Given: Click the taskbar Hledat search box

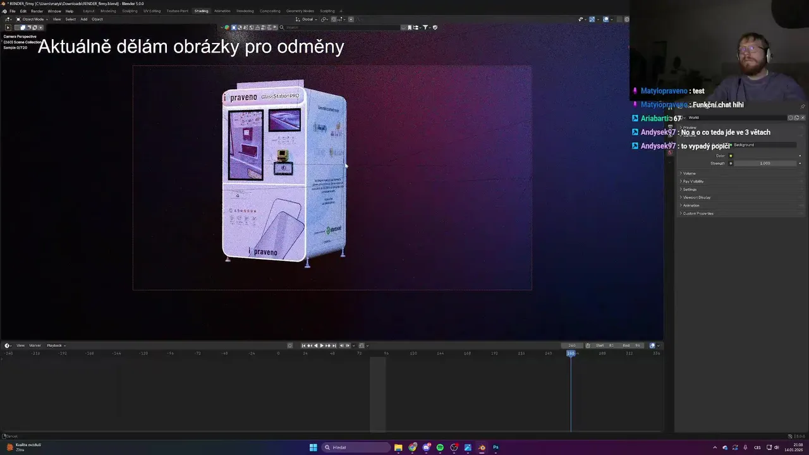Looking at the screenshot, I should [x=356, y=447].
